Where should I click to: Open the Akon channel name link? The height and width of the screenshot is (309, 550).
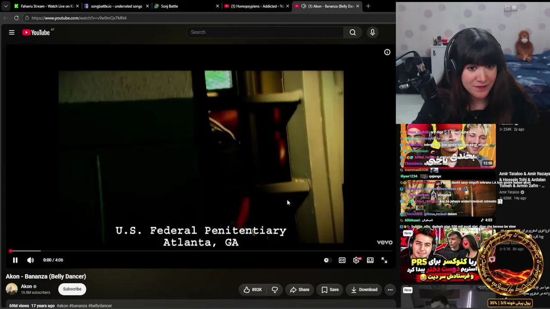pos(27,286)
